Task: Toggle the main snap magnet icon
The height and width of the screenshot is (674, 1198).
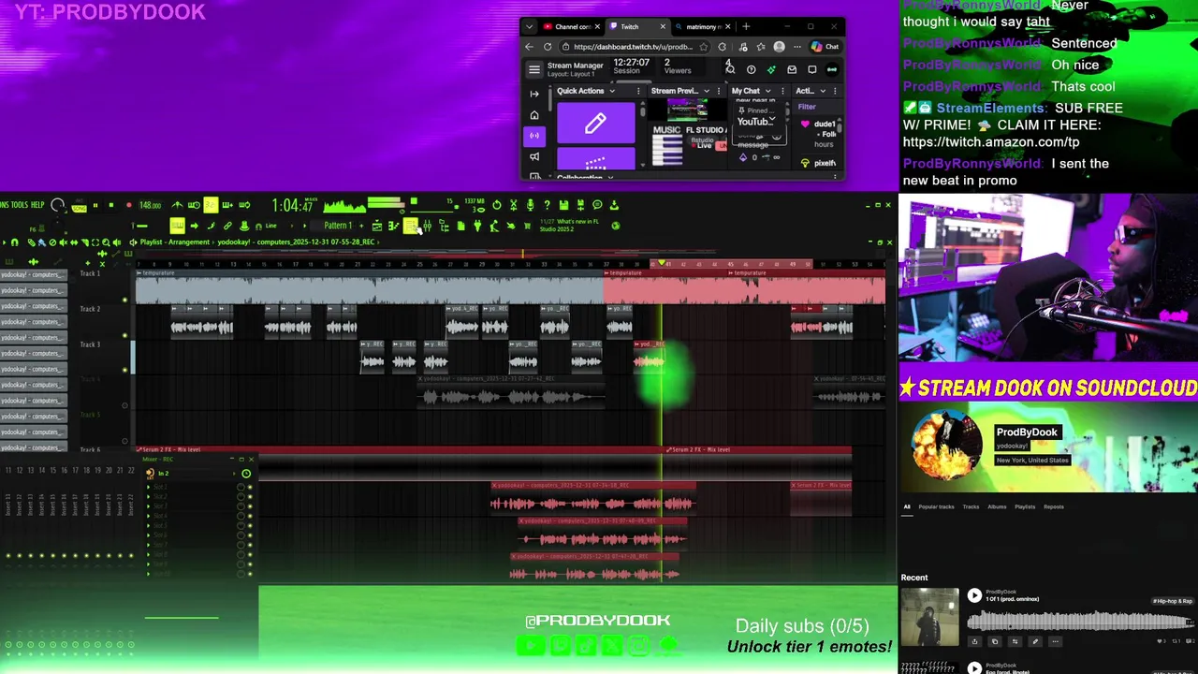Action: coord(258,226)
